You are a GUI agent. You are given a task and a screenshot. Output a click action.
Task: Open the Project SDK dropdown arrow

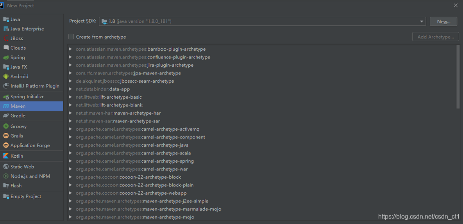(421, 21)
